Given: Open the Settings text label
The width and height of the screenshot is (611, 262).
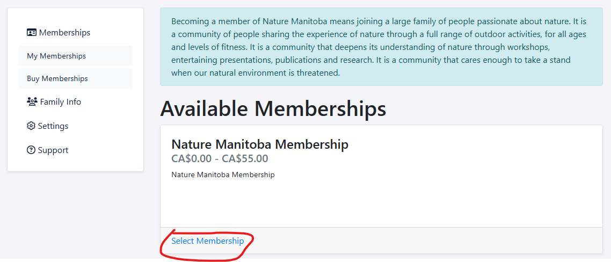Looking at the screenshot, I should [53, 126].
